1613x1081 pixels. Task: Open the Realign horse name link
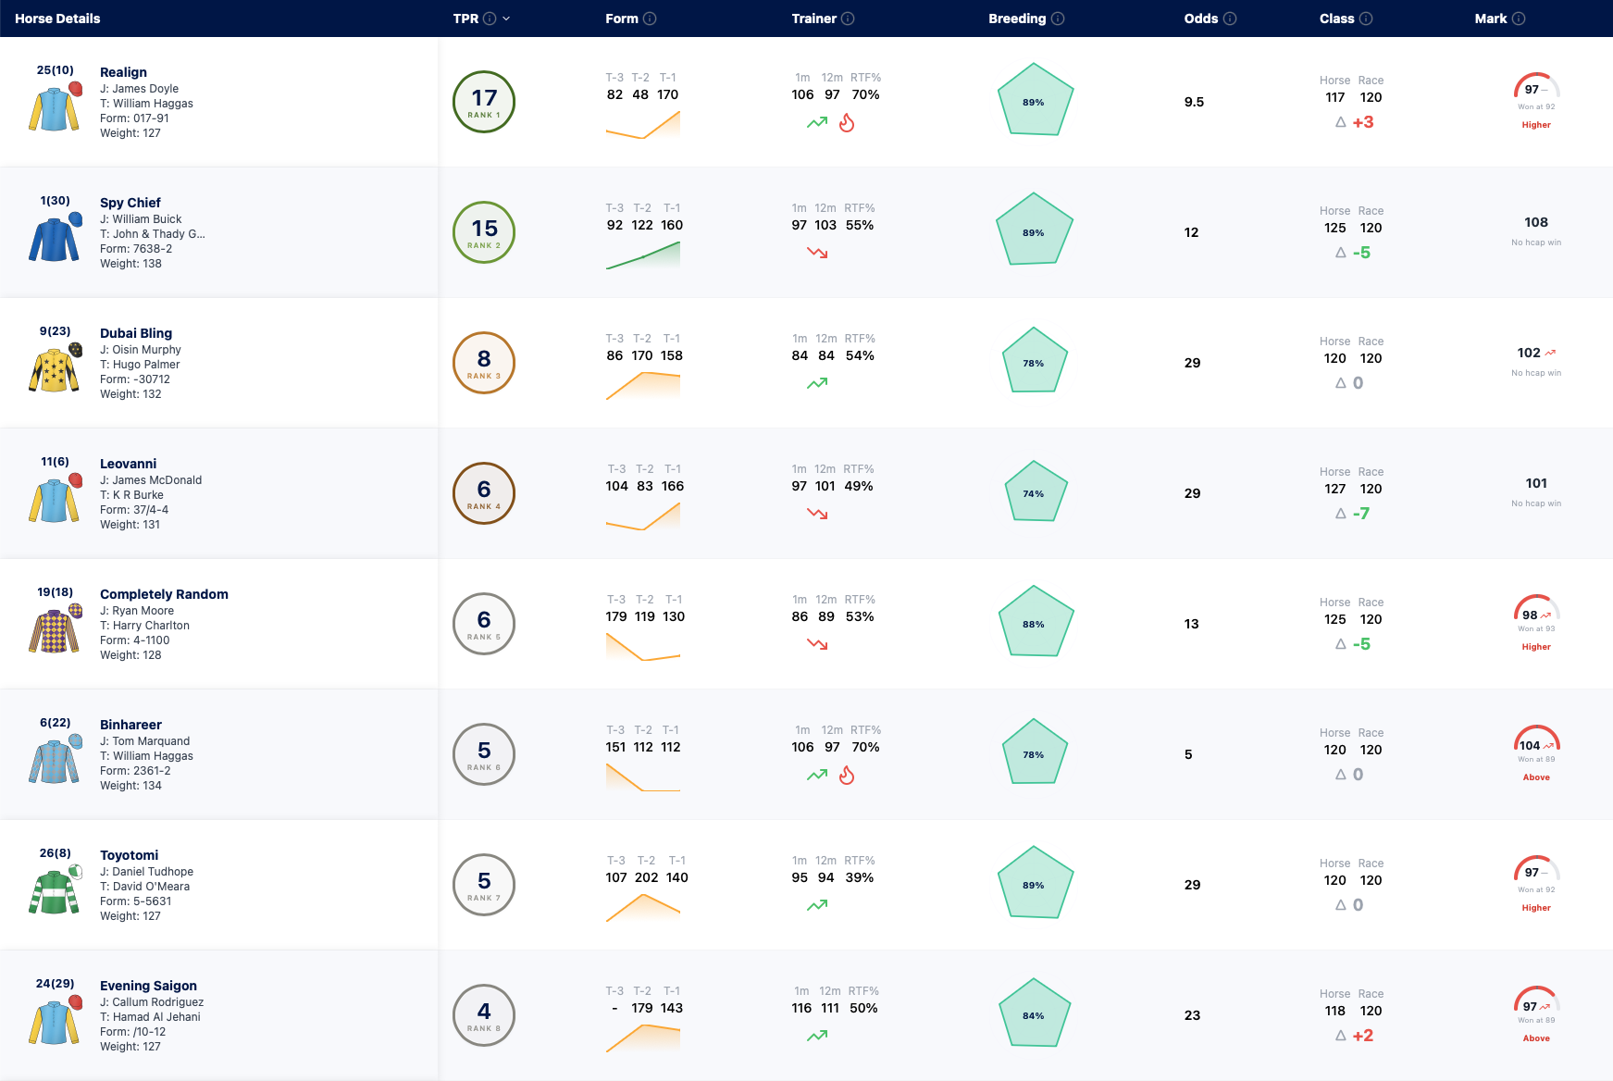pos(123,72)
